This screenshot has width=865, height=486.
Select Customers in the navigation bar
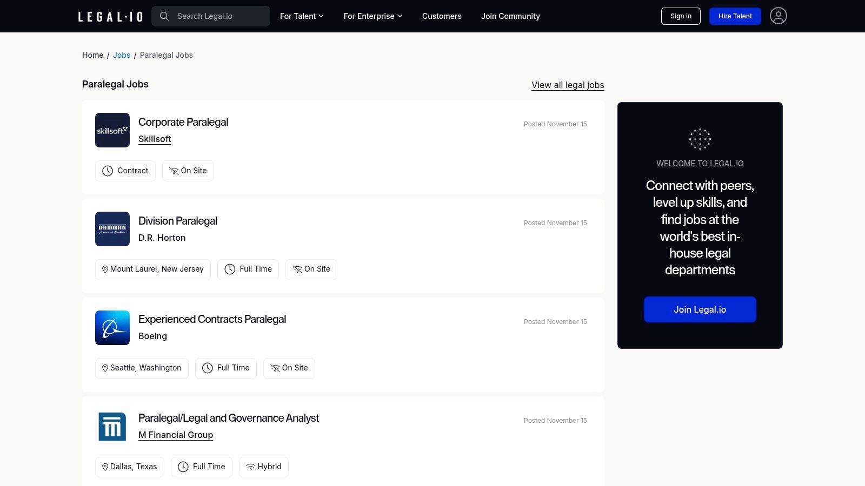442,16
